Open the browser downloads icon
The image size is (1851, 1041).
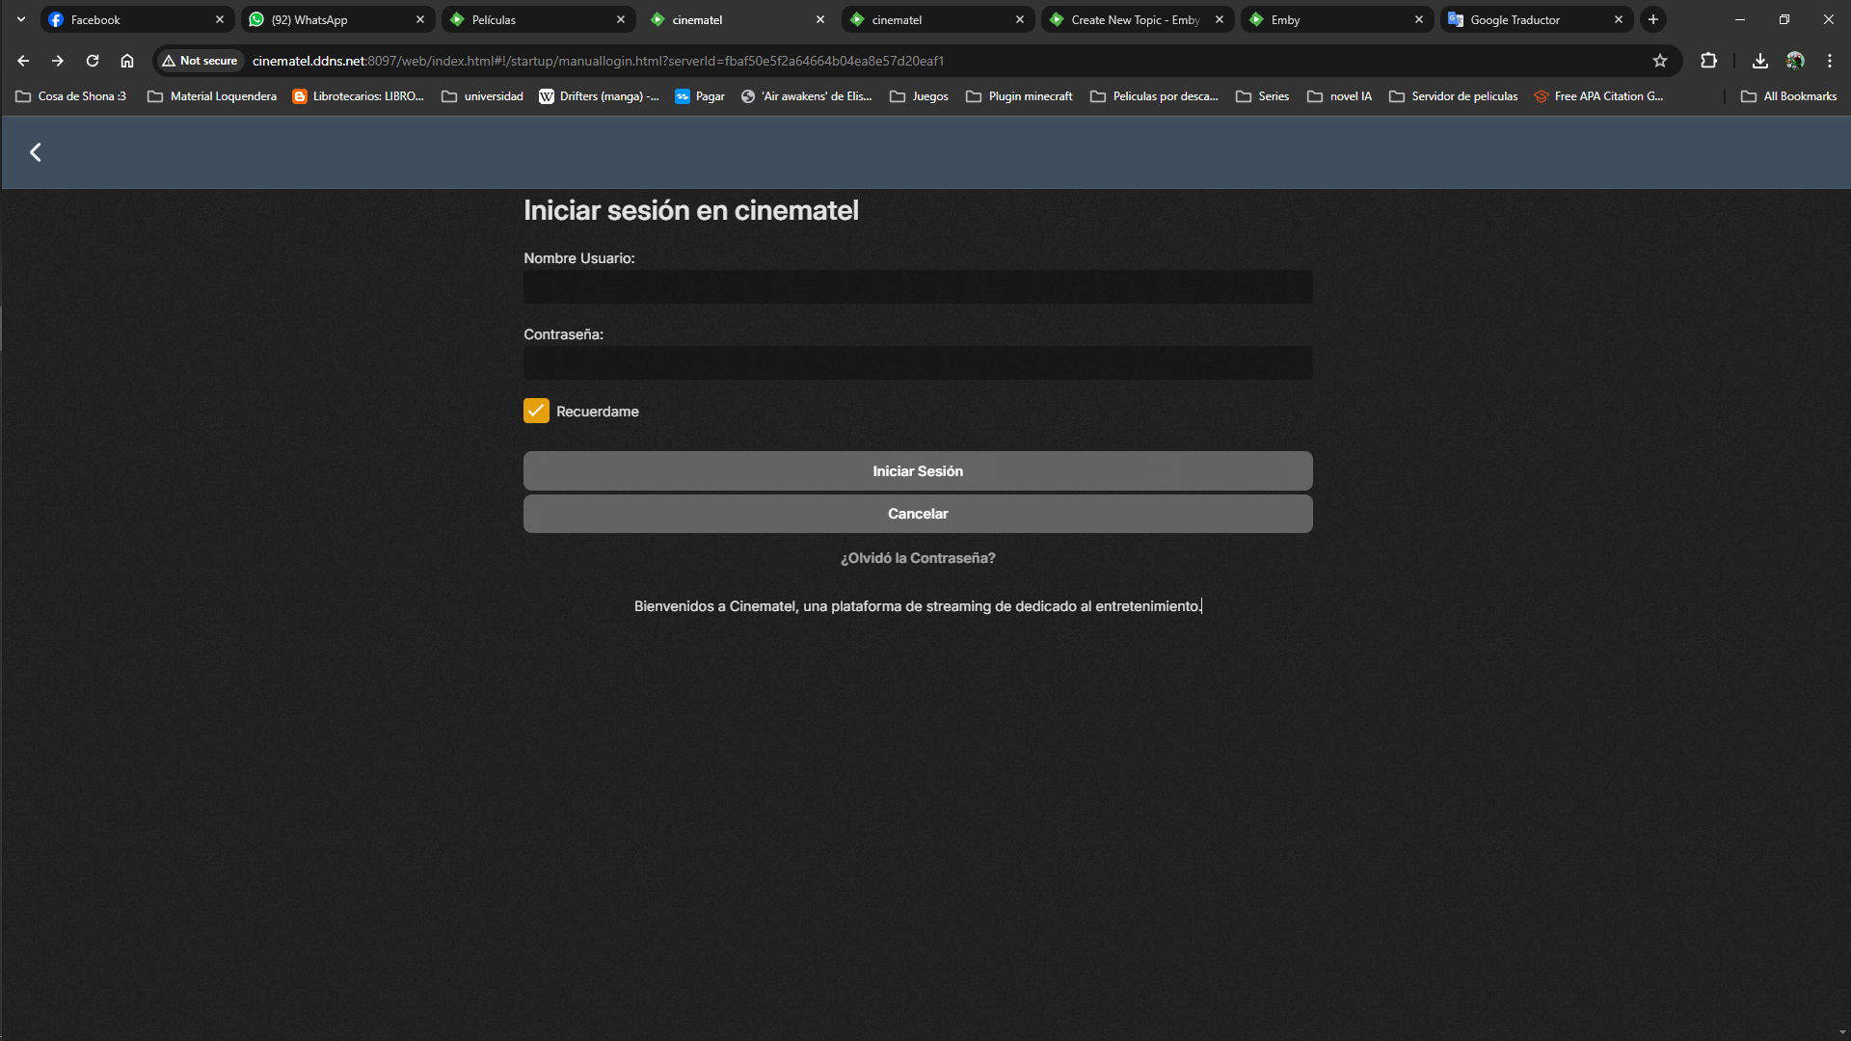(x=1759, y=61)
